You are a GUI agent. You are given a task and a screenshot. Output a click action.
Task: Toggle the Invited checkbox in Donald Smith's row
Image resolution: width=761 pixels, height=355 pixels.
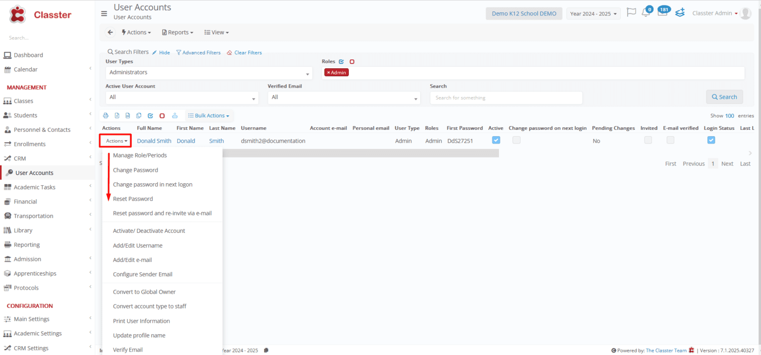pyautogui.click(x=648, y=140)
